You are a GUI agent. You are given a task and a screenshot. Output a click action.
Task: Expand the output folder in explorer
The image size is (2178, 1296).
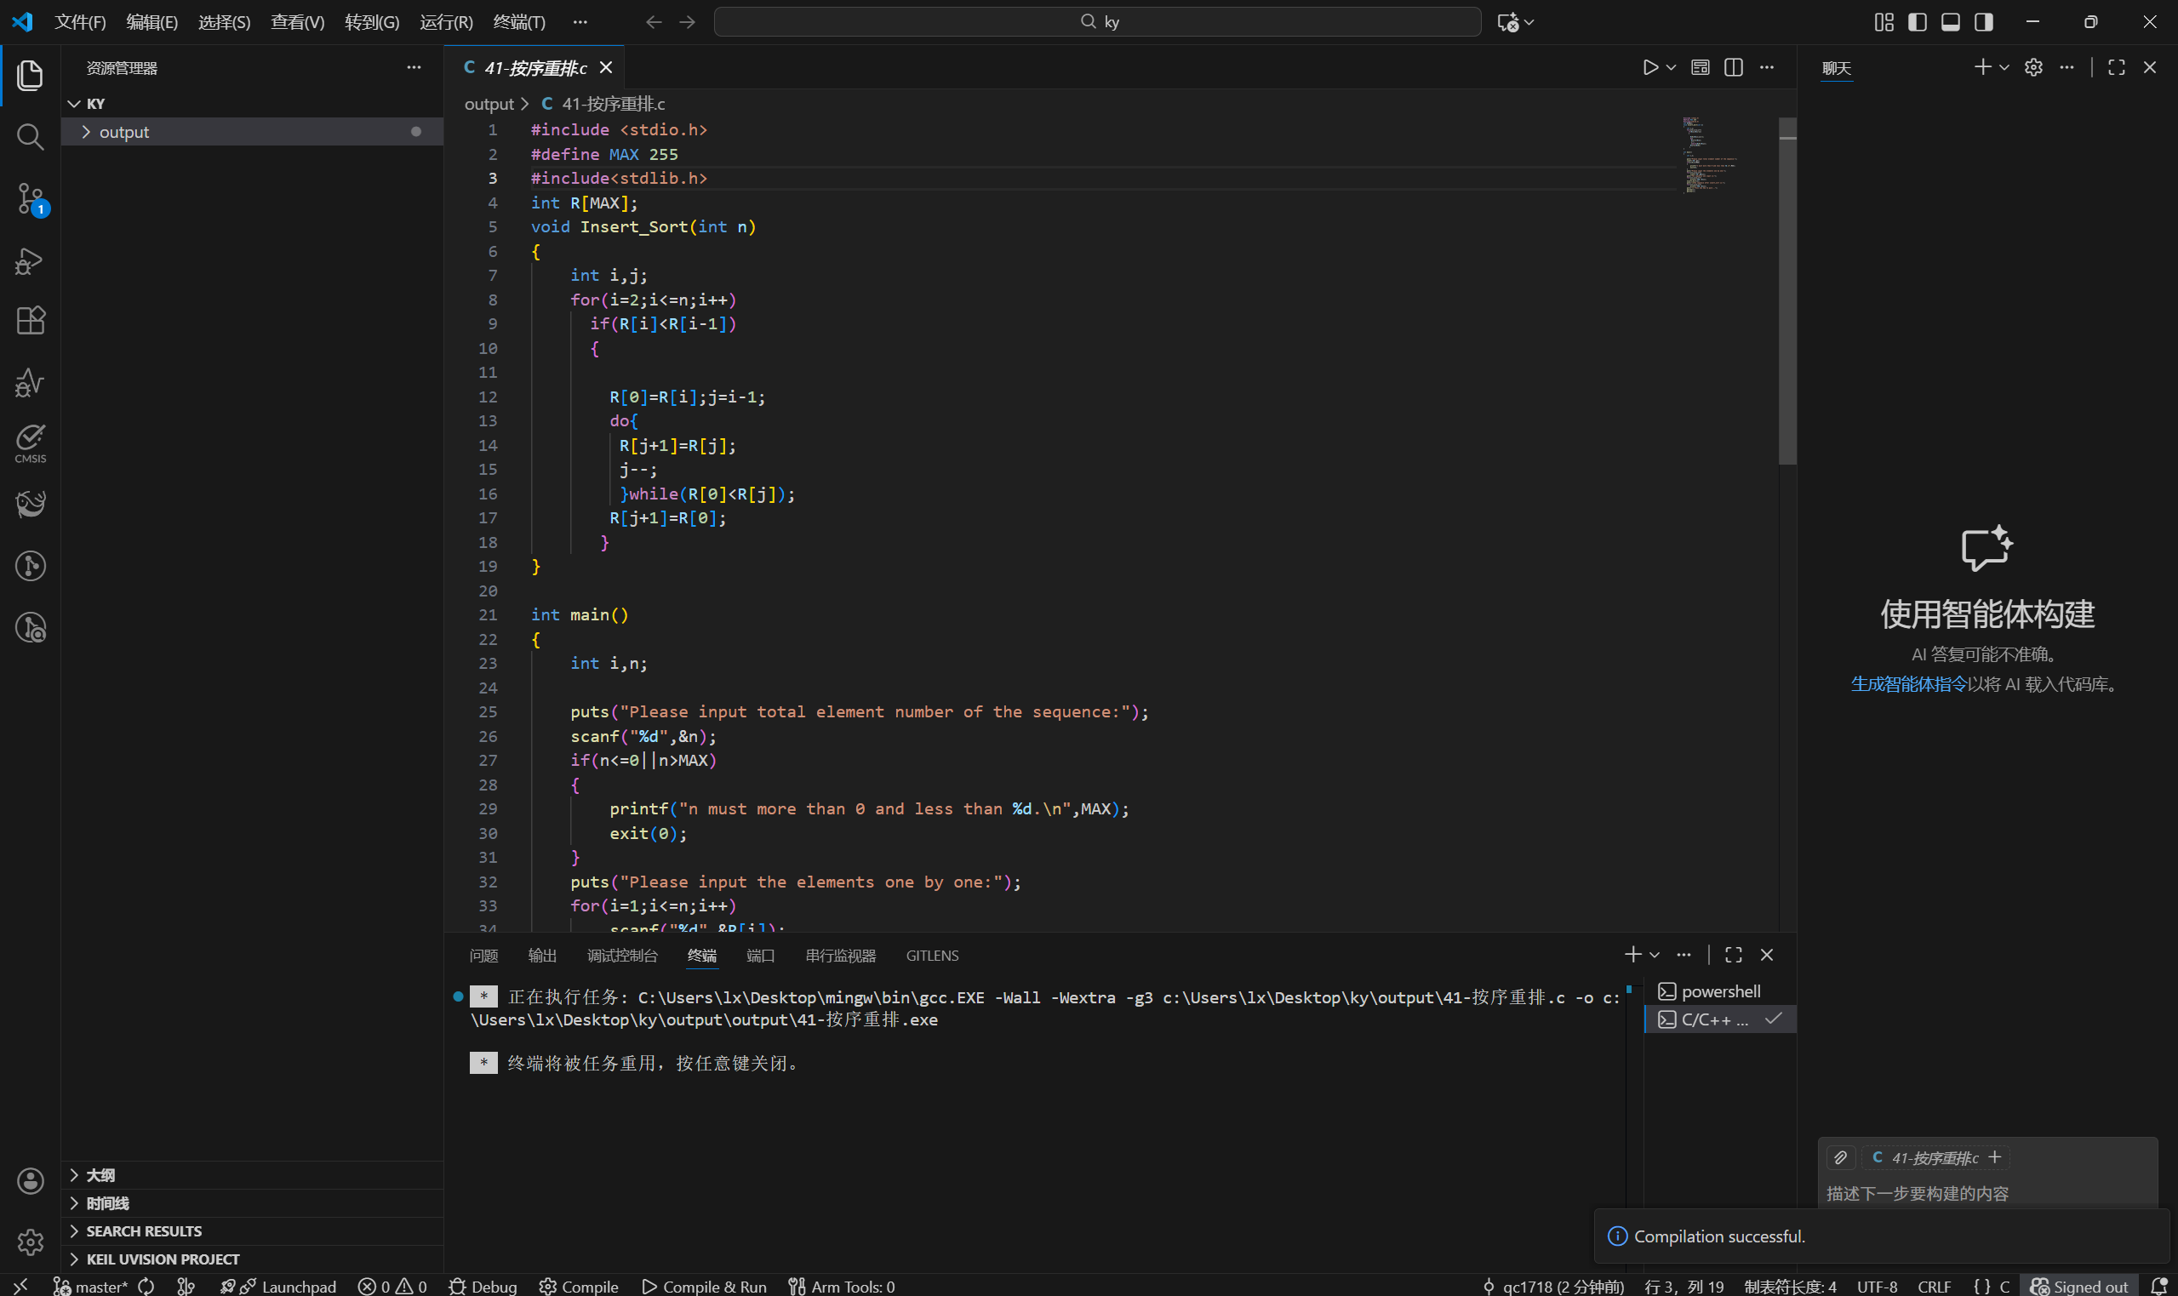click(123, 132)
